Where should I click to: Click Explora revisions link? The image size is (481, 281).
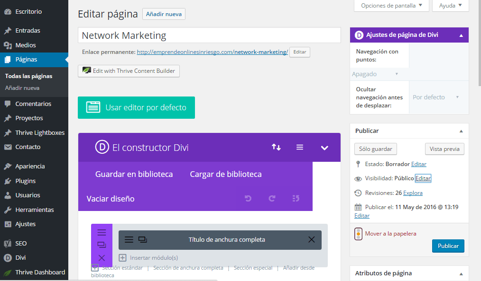(x=413, y=193)
